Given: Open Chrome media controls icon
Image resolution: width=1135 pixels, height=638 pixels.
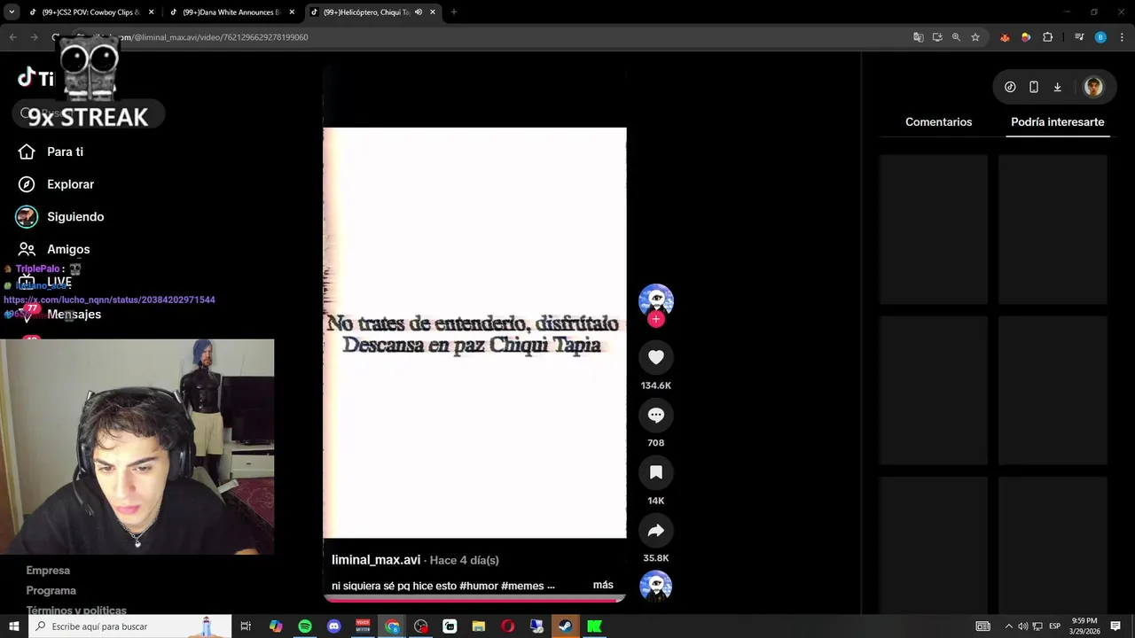Looking at the screenshot, I should pos(1079,37).
